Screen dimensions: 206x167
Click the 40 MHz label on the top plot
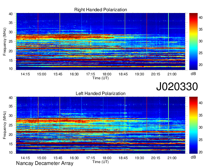click(x=11, y=14)
